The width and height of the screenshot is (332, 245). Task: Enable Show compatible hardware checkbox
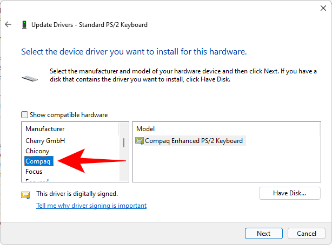24,115
